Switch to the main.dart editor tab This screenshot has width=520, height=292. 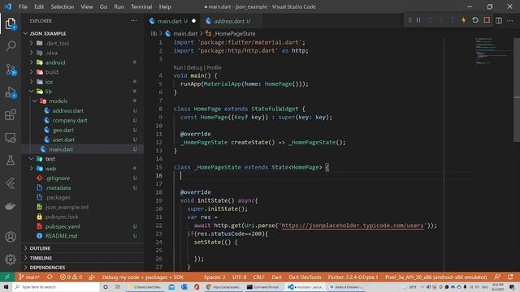172,21
